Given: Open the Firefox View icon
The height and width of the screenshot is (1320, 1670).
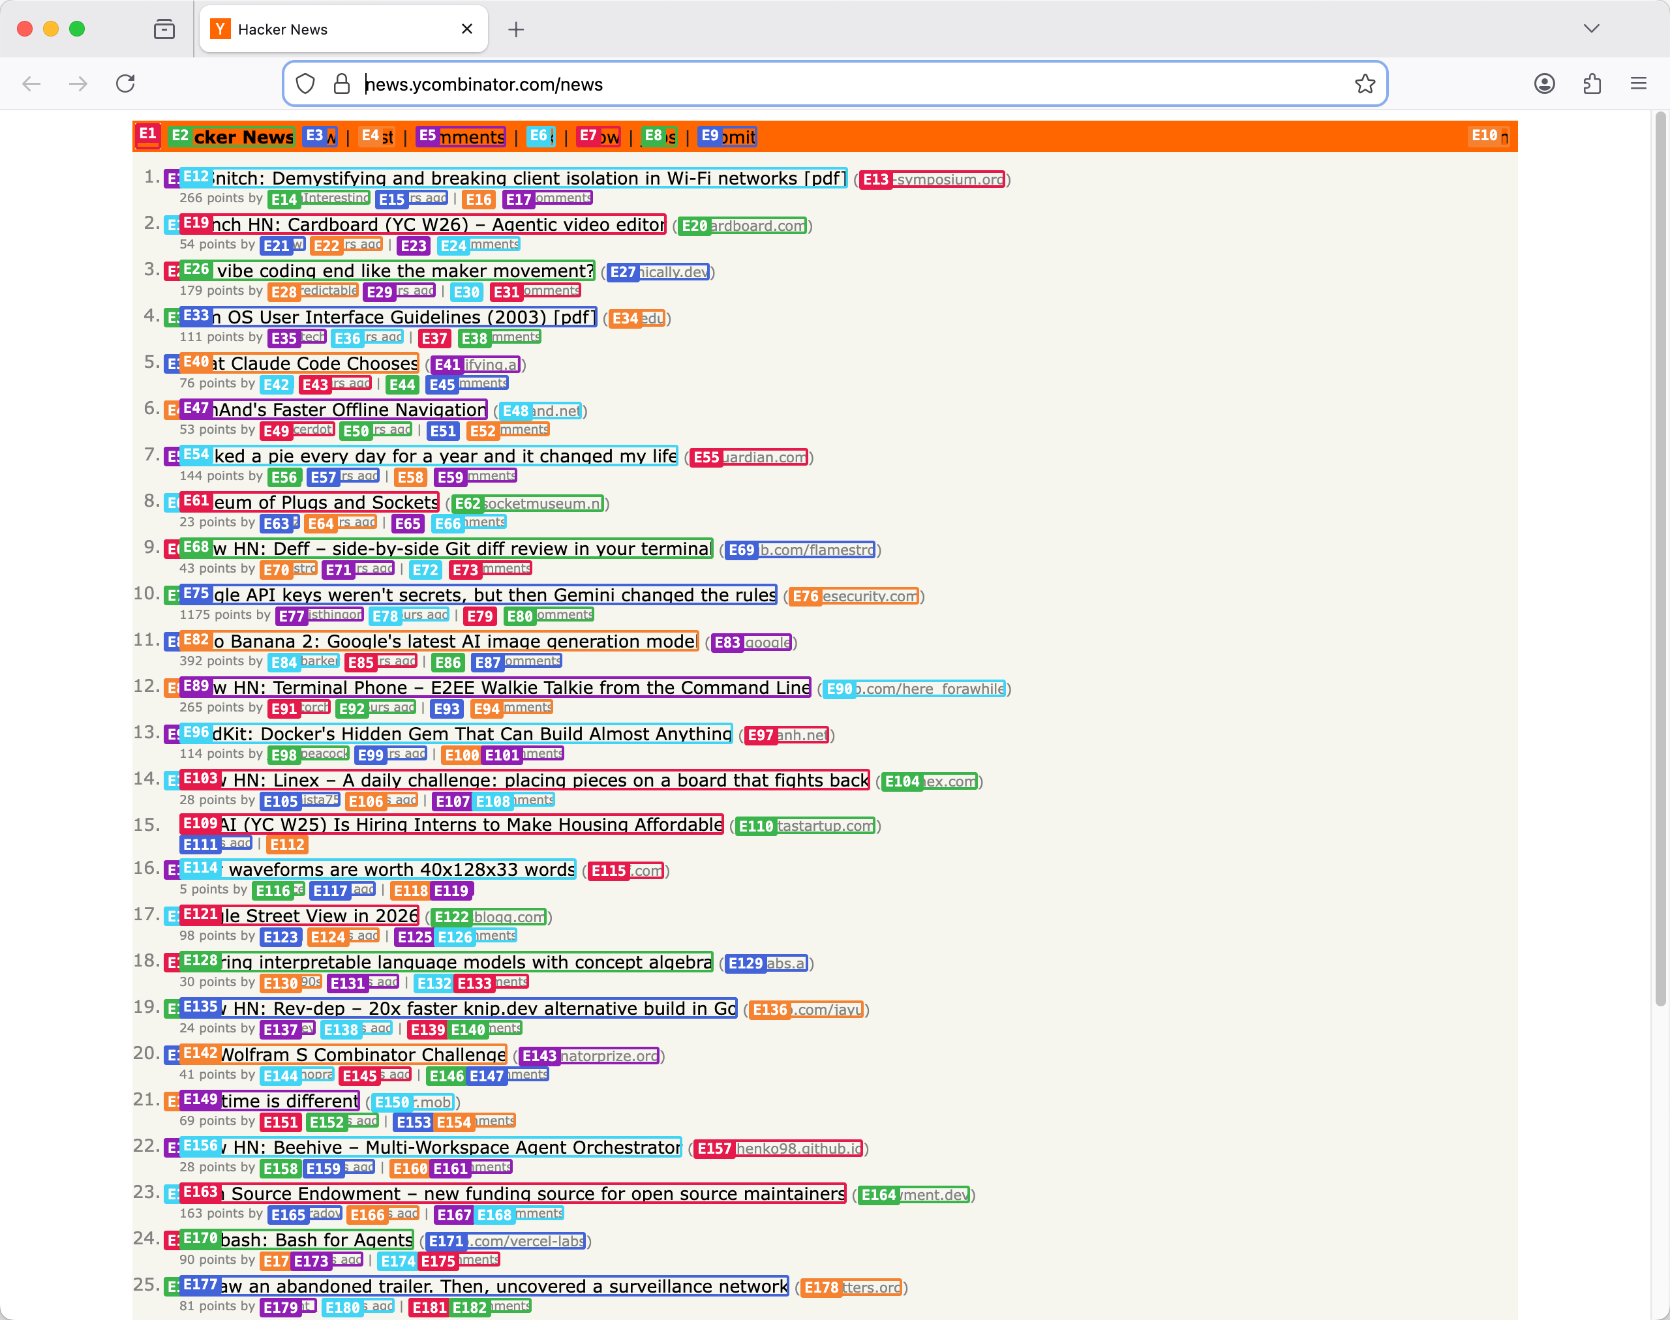Looking at the screenshot, I should click(164, 29).
